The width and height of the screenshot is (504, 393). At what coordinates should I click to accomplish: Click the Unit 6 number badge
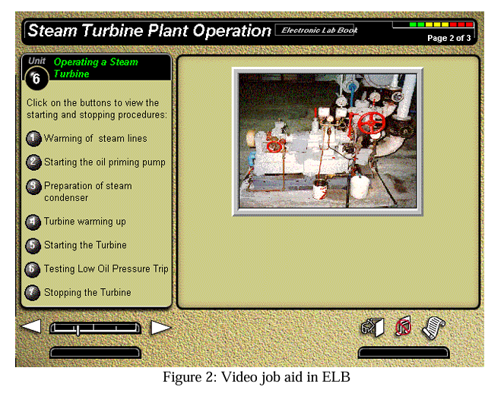pyautogui.click(x=36, y=76)
